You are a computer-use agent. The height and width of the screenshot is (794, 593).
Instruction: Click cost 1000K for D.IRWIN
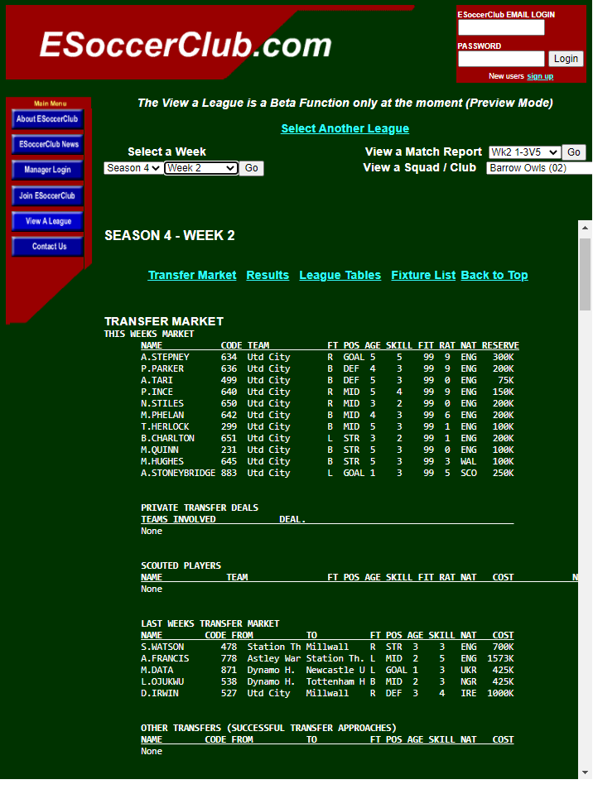500,695
